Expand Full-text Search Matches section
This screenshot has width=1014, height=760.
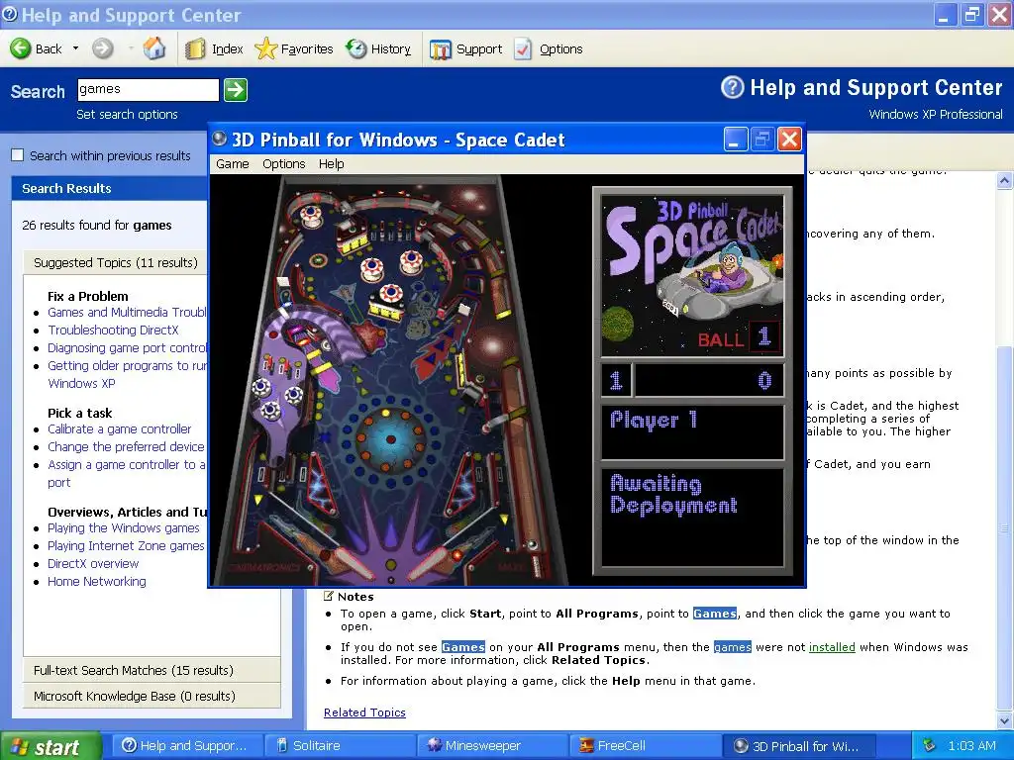tap(152, 670)
